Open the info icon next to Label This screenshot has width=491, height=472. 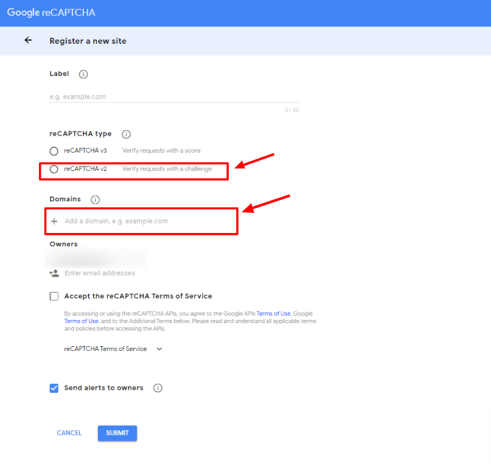pos(83,74)
